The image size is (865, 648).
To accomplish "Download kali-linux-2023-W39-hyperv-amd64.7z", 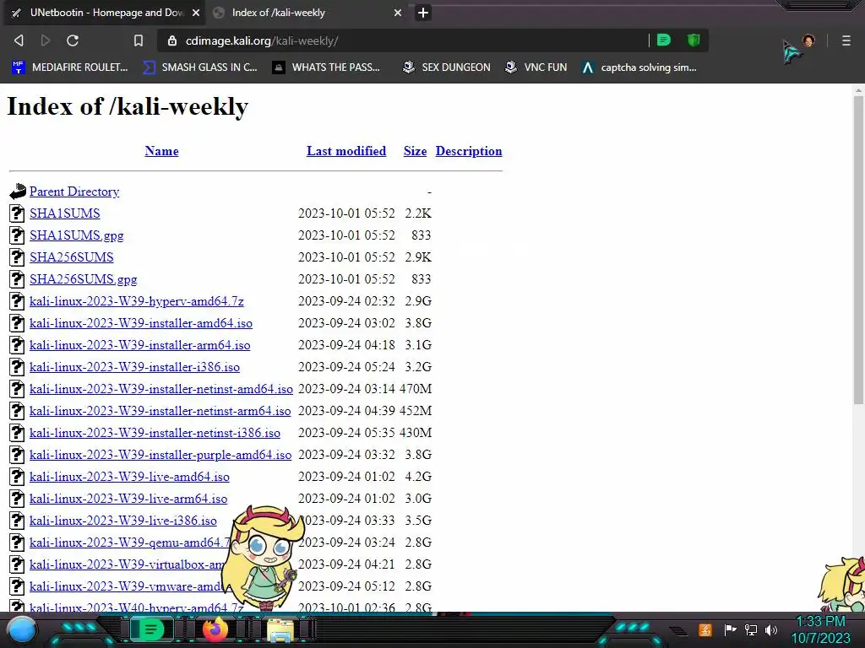I will tap(137, 301).
